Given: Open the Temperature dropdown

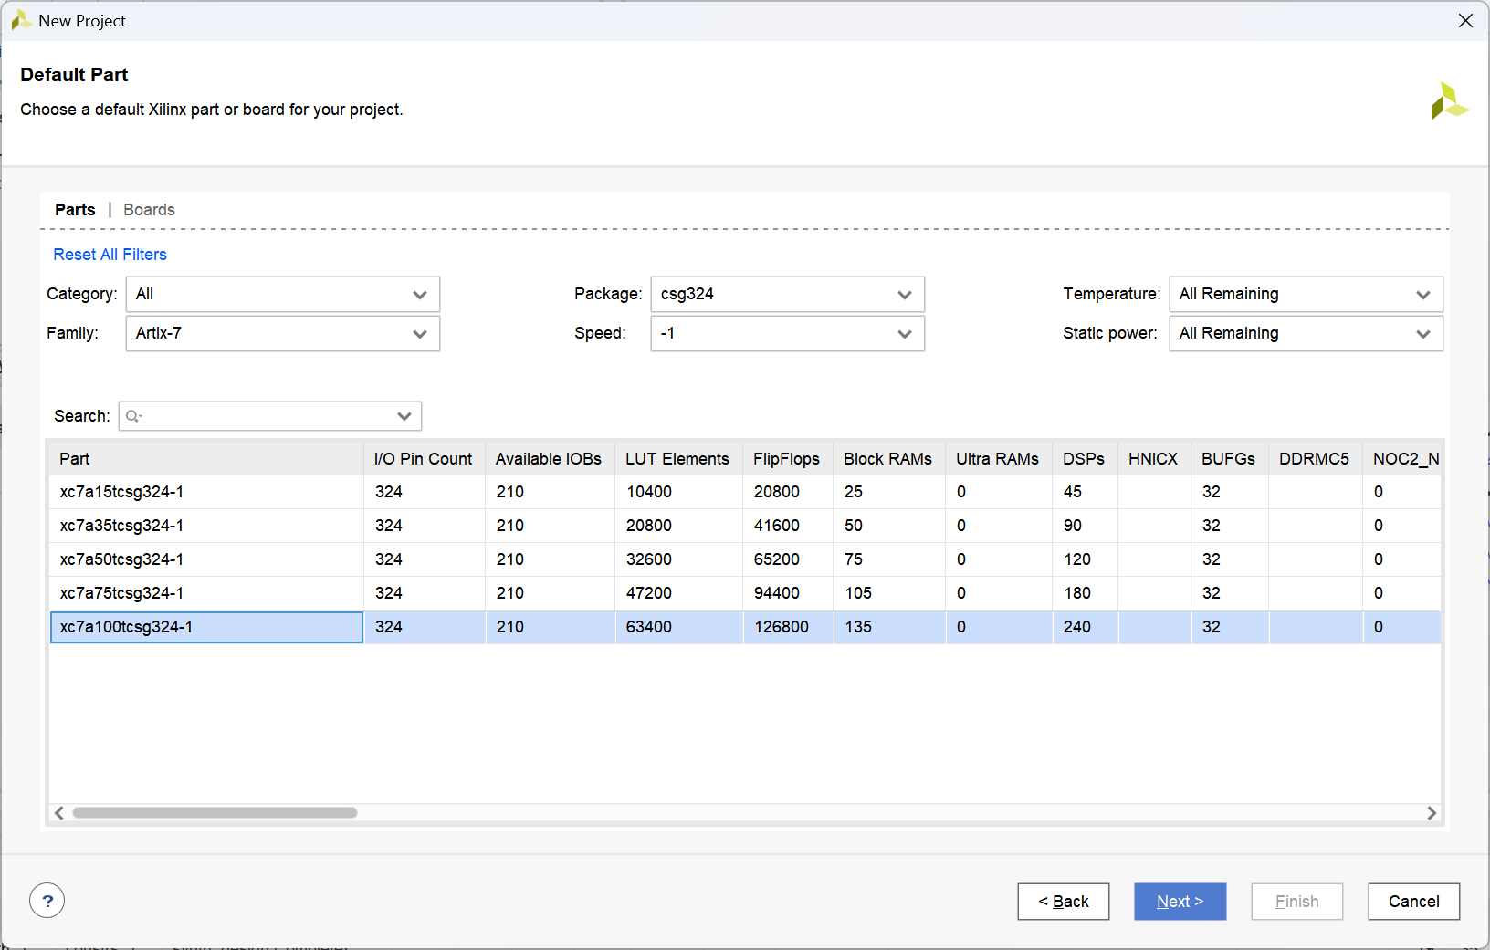Looking at the screenshot, I should 1305,295.
